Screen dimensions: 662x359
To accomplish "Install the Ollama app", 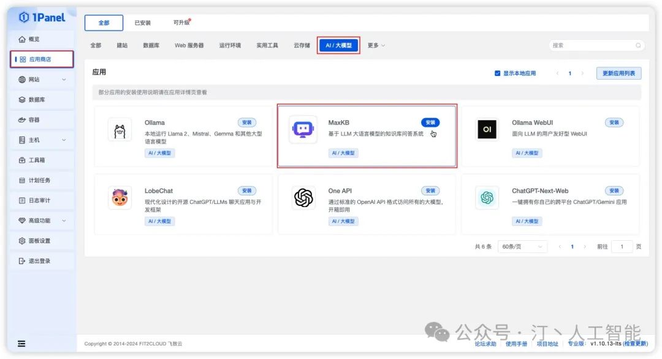I will (x=247, y=123).
